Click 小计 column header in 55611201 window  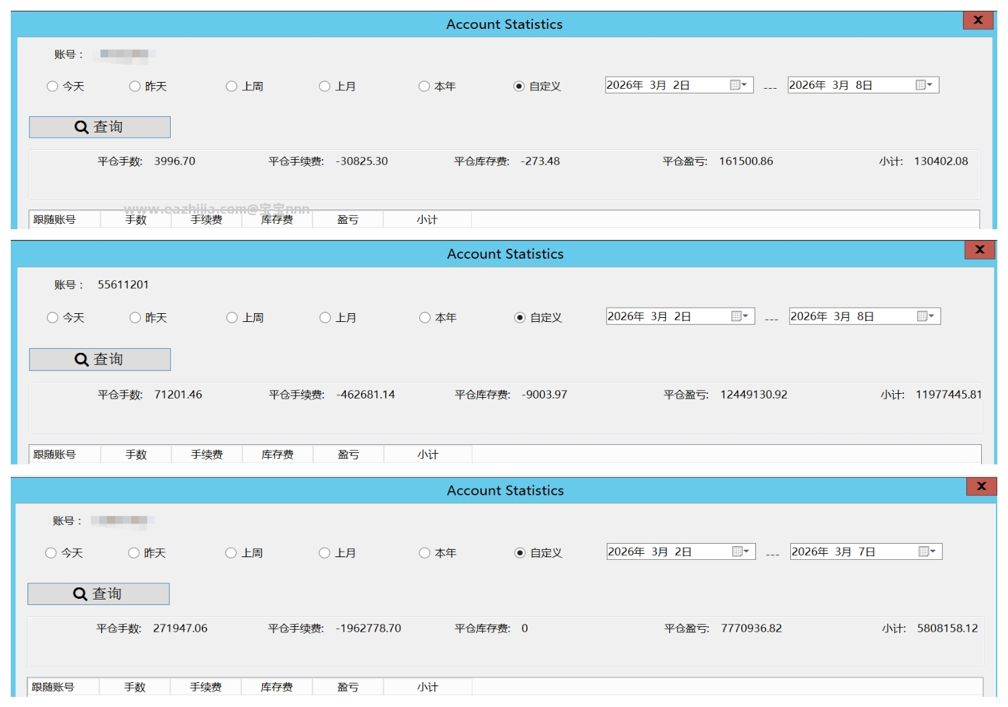click(428, 454)
